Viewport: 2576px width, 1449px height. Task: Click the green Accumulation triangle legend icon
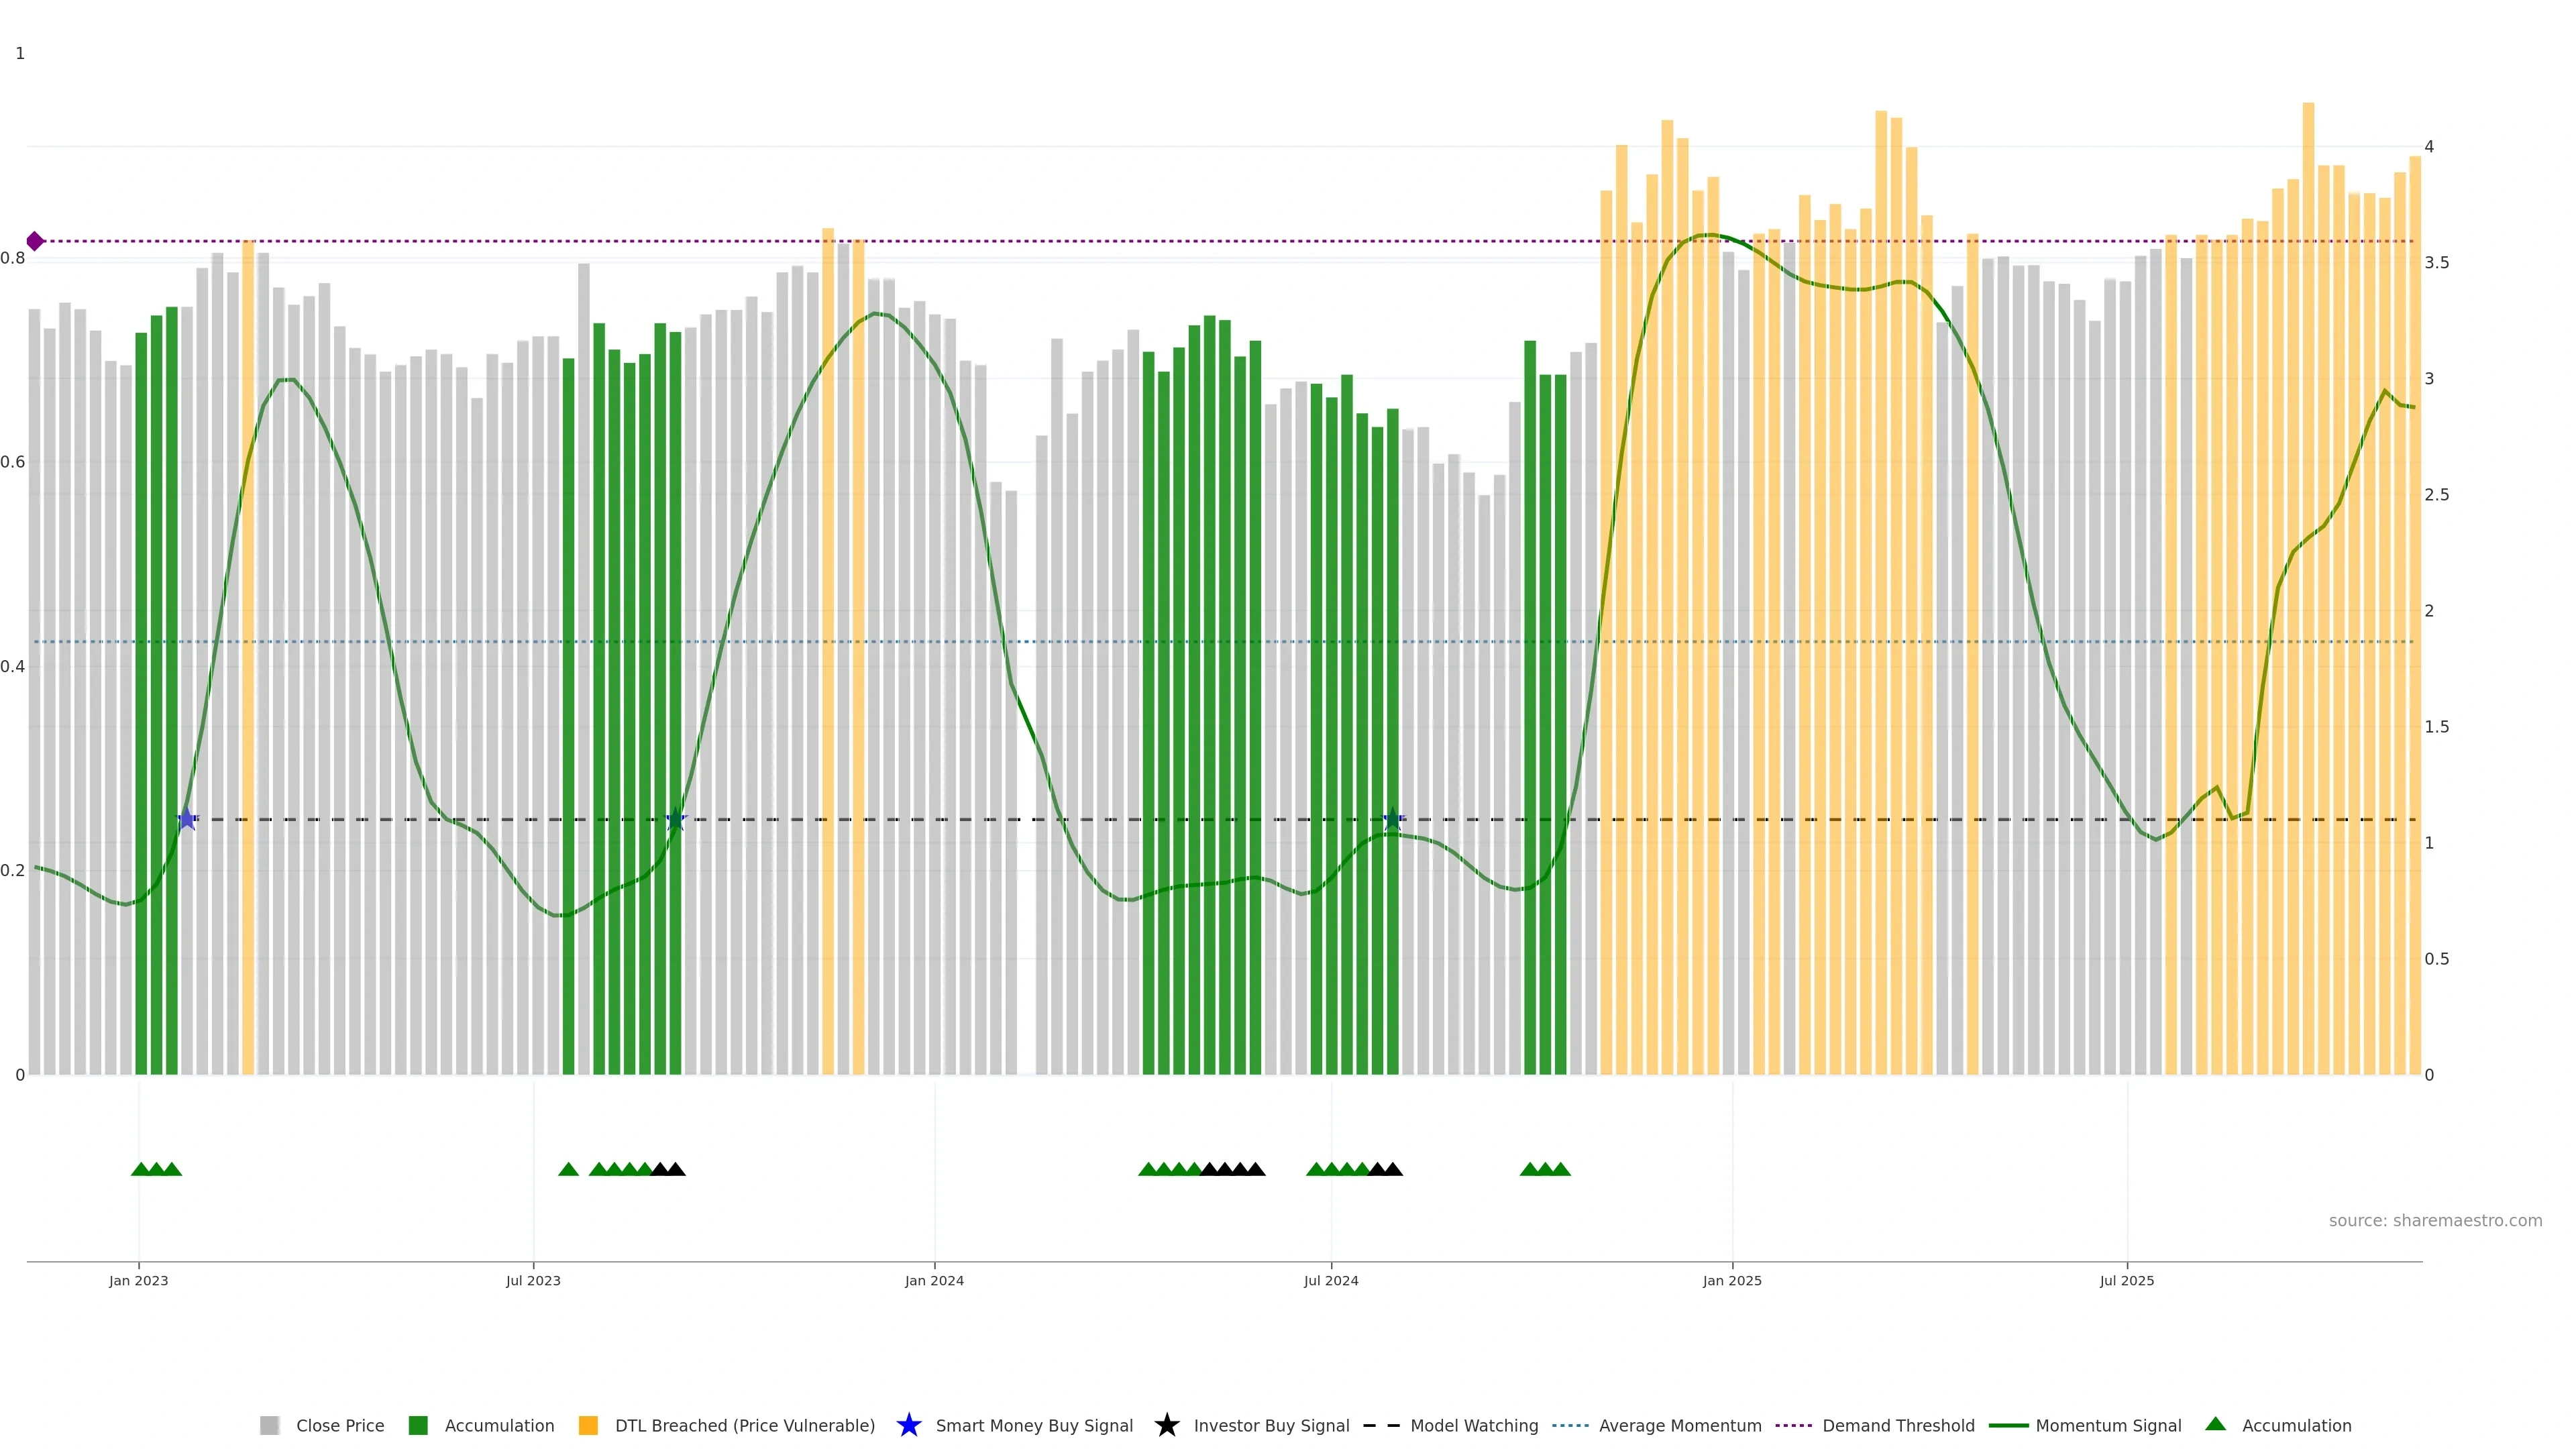coord(2215,1424)
